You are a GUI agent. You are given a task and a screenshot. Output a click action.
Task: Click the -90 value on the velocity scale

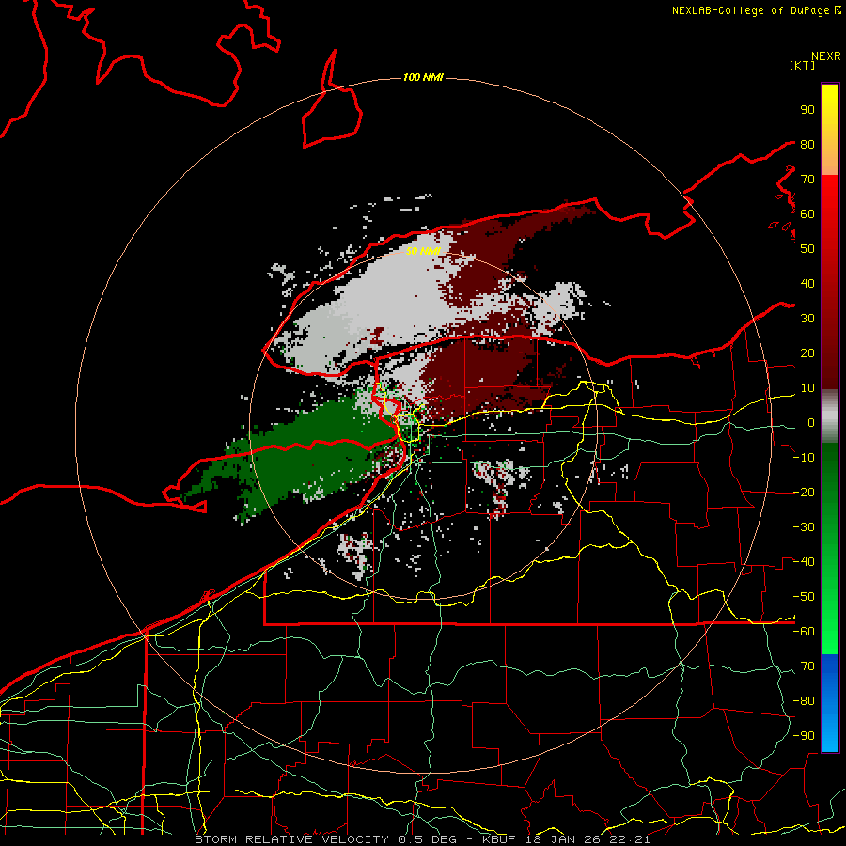(804, 736)
